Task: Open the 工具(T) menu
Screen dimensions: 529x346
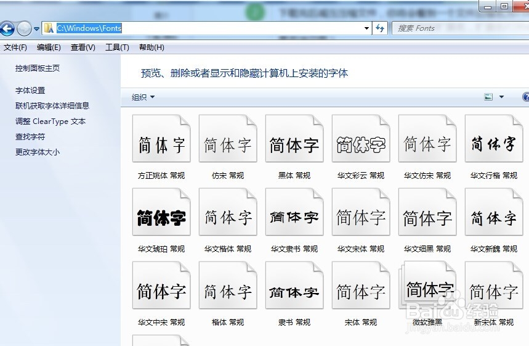Action: pyautogui.click(x=117, y=47)
